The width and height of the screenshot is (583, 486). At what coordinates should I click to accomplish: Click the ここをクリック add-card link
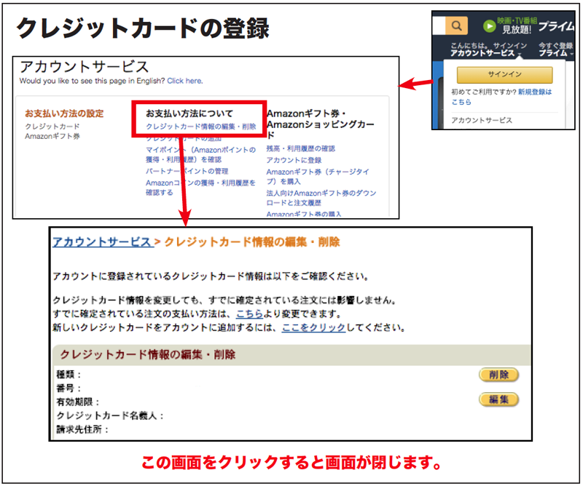click(313, 328)
